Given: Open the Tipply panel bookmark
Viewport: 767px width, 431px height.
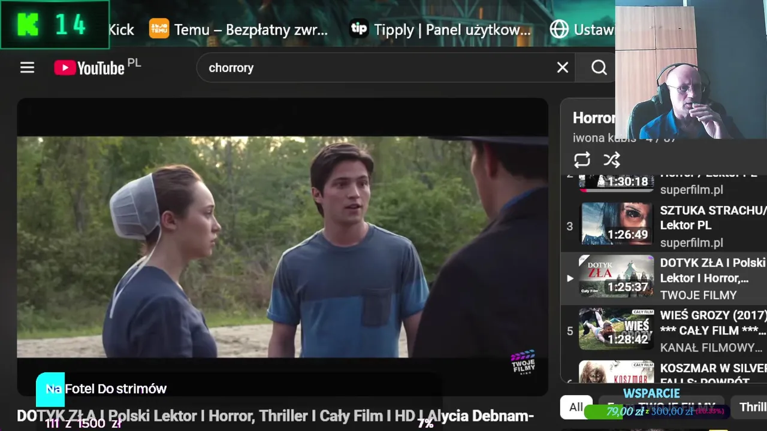Looking at the screenshot, I should coord(440,29).
